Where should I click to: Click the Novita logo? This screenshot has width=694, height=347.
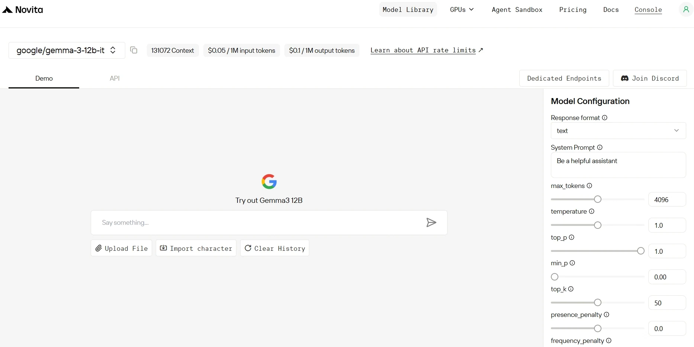click(23, 10)
